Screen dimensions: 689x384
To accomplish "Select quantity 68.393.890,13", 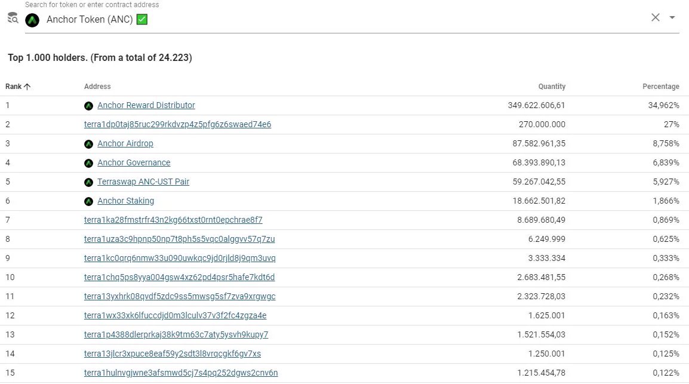I will (x=539, y=162).
